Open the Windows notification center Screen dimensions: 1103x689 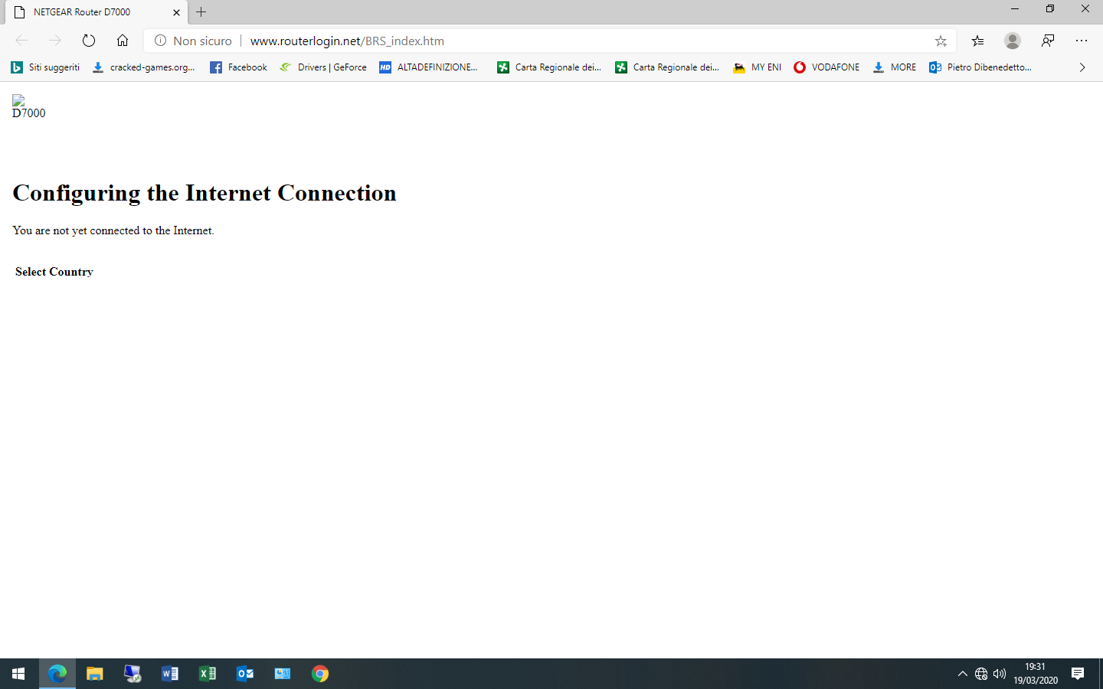[x=1078, y=674]
